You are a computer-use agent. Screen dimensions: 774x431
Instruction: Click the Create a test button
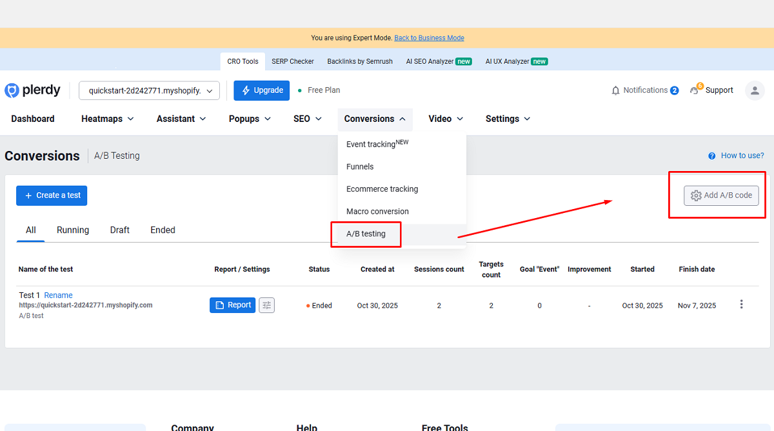pyautogui.click(x=52, y=195)
